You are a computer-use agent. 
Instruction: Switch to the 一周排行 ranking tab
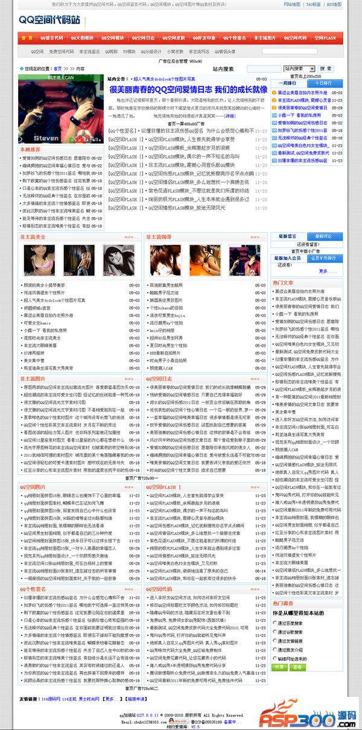[x=287, y=83]
